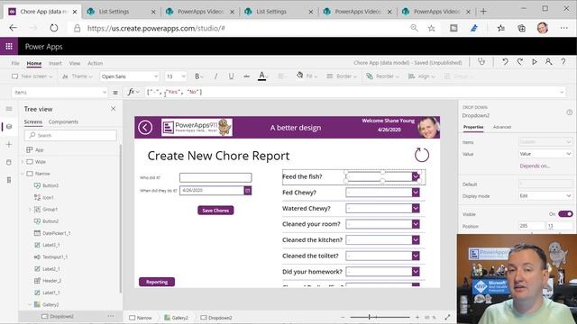Open the Dropdown2 more options ellipsis
The image size is (577, 324).
[x=111, y=316]
